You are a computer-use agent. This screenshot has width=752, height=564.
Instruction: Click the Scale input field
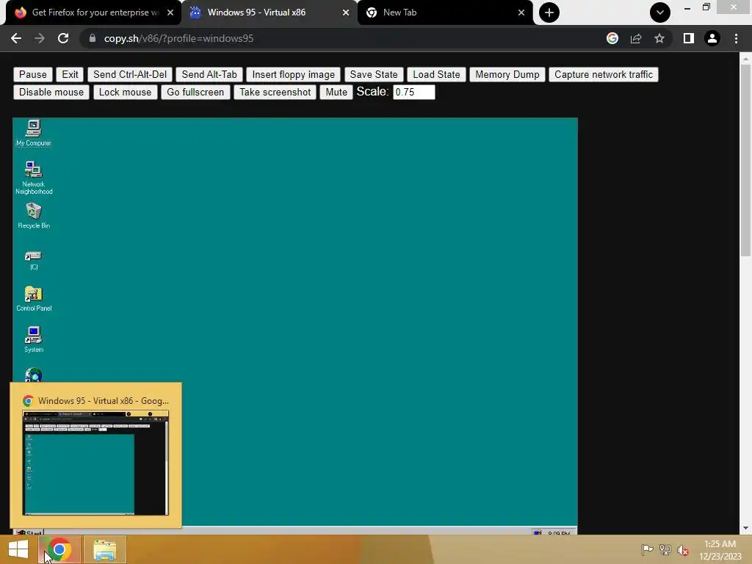tap(414, 92)
